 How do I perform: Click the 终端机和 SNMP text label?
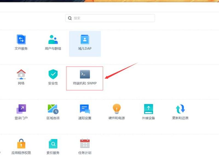[85, 83]
